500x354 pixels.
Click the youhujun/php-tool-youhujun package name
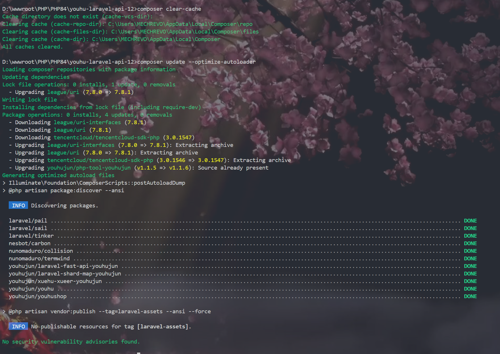(89, 168)
